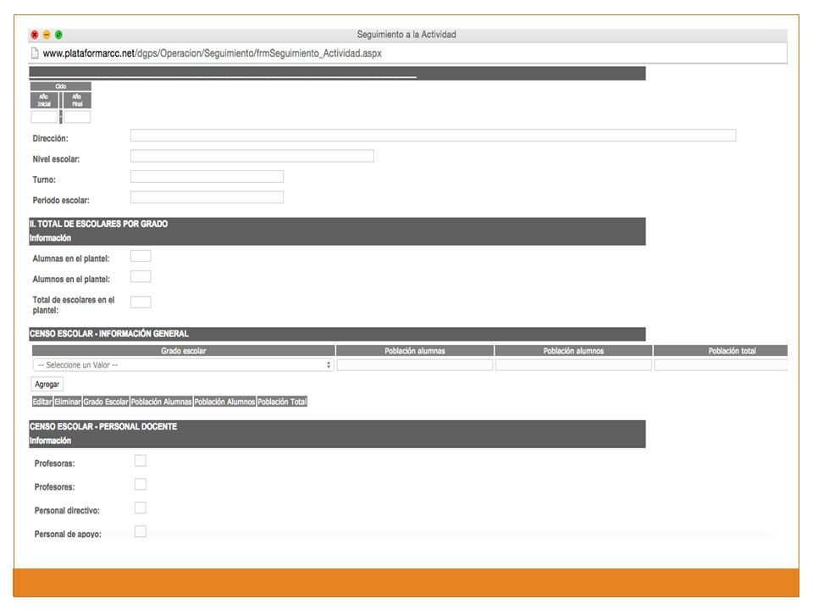
Task: Click the Profesoras input box
Action: click(x=141, y=461)
